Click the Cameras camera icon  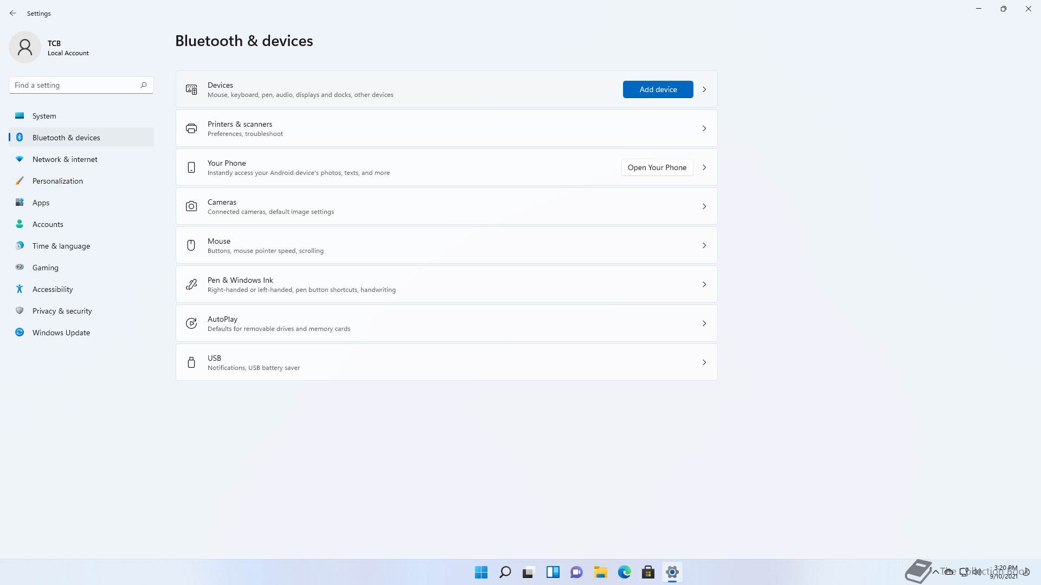[191, 206]
